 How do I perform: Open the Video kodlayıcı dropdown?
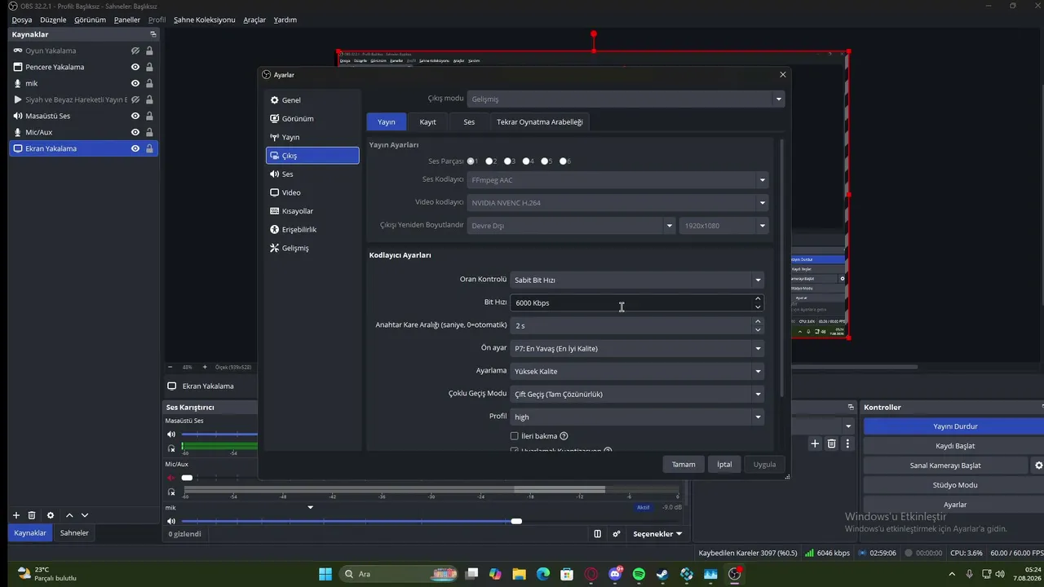(617, 203)
